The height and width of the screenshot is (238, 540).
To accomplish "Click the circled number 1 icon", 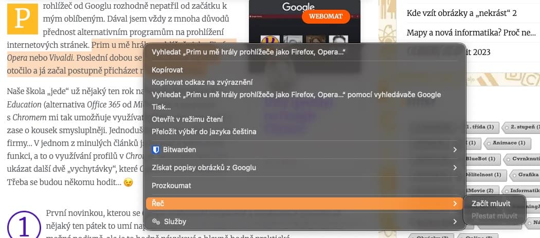I will [x=24, y=226].
